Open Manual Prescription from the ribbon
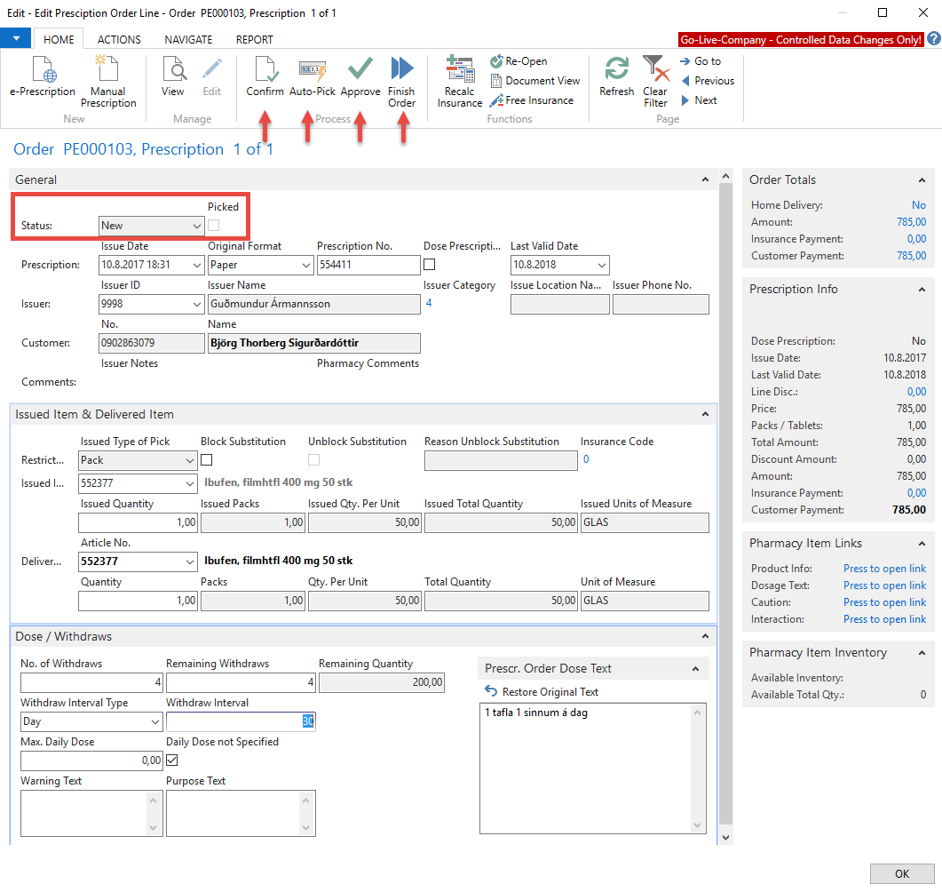The image size is (942, 892). [x=108, y=71]
